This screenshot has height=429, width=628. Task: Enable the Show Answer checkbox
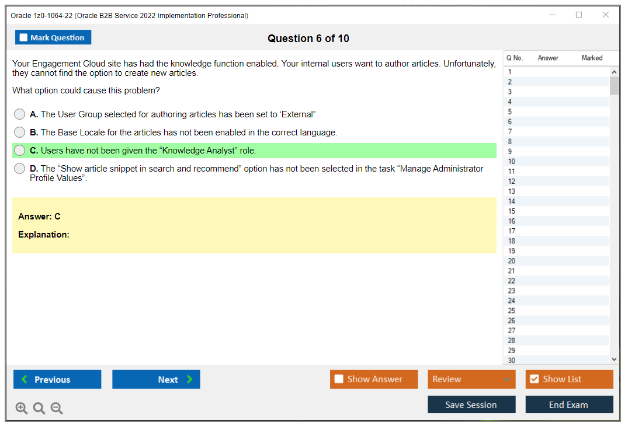tap(339, 379)
